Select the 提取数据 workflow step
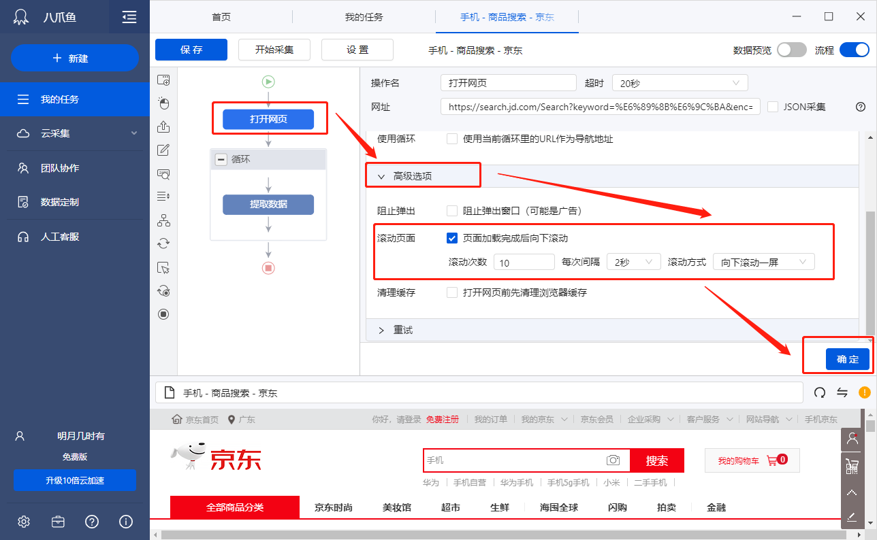The width and height of the screenshot is (877, 540). coord(268,204)
